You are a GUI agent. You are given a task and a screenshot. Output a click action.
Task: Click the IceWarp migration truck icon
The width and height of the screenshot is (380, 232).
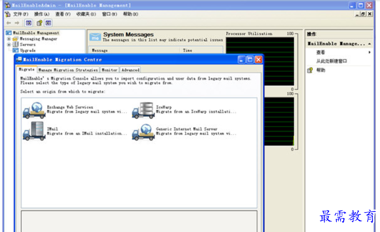[143, 110]
